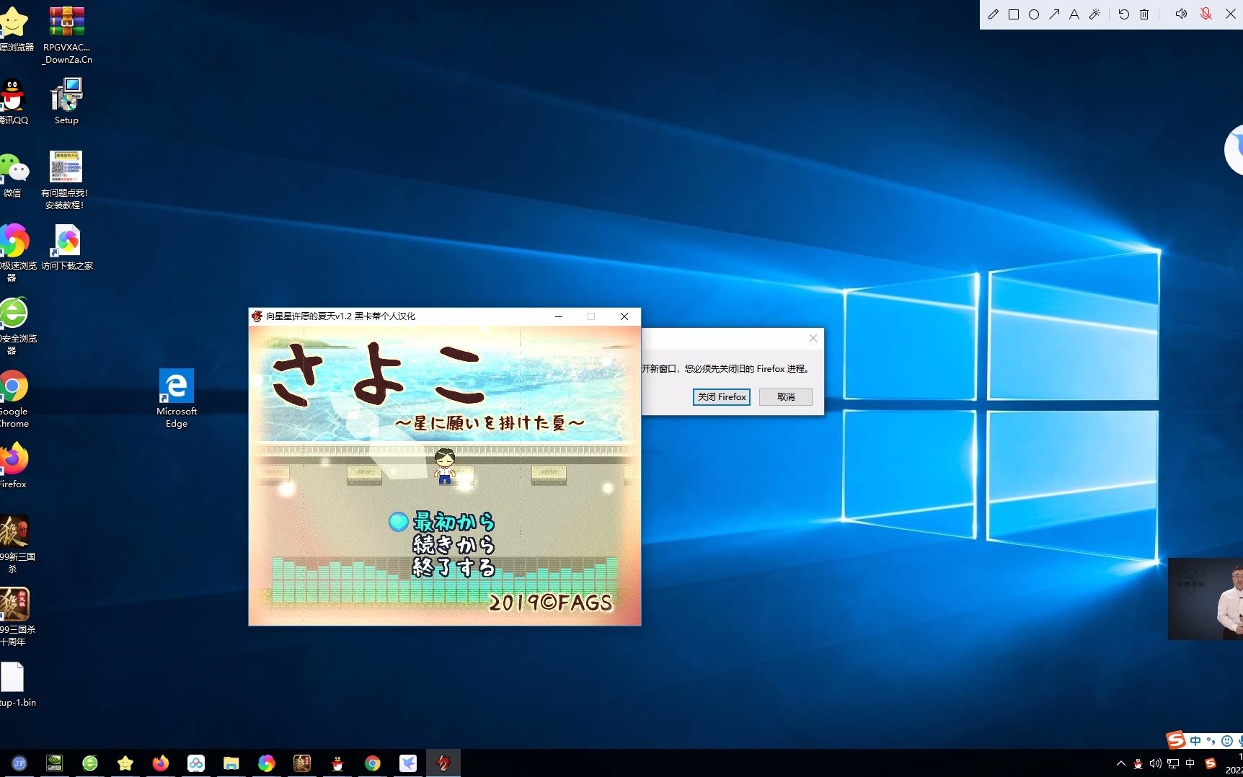Toggle punctuation mode on Sogou IME bar
Screen dimensions: 1243x777
point(1211,740)
